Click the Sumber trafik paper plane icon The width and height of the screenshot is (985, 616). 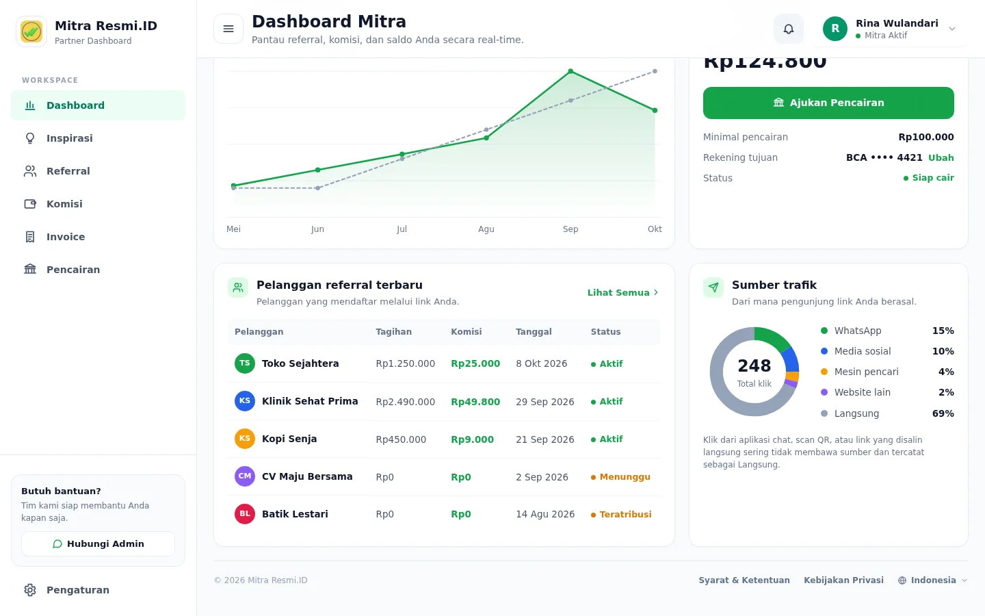713,288
